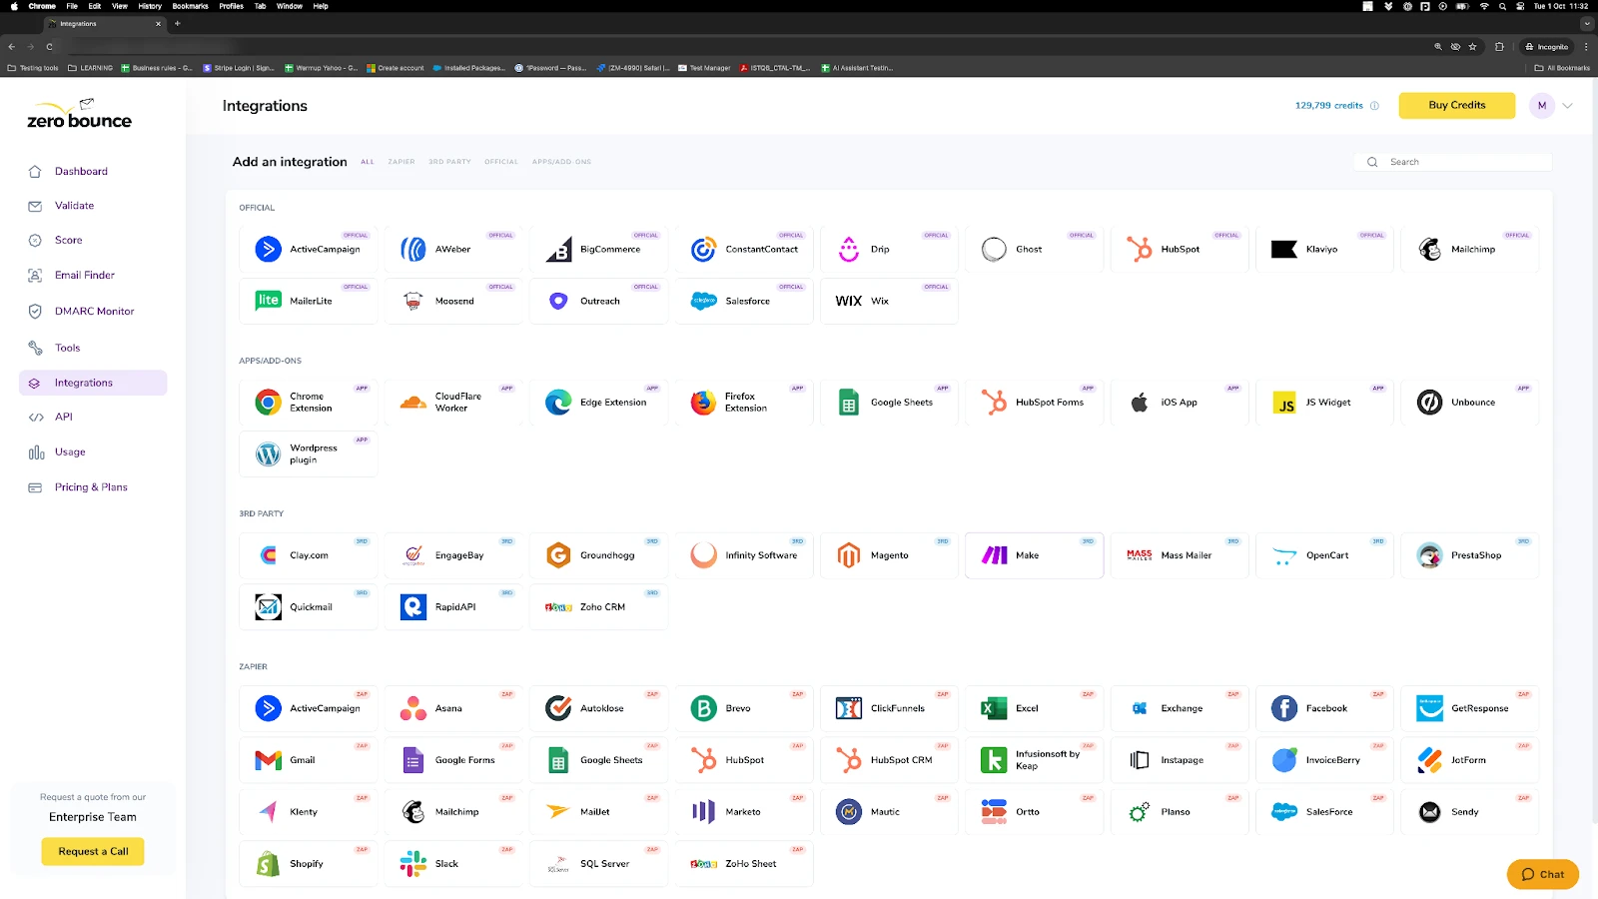Click the integrations search field
This screenshot has width=1598, height=899.
point(1453,161)
